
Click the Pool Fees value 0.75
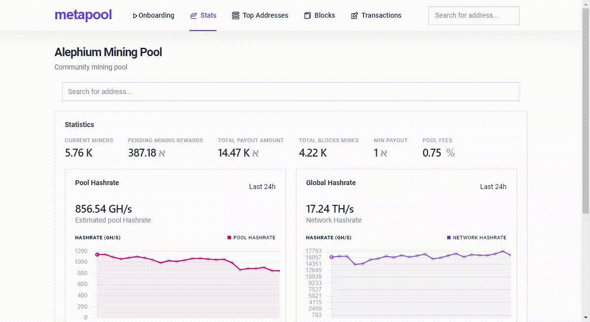pyautogui.click(x=431, y=153)
